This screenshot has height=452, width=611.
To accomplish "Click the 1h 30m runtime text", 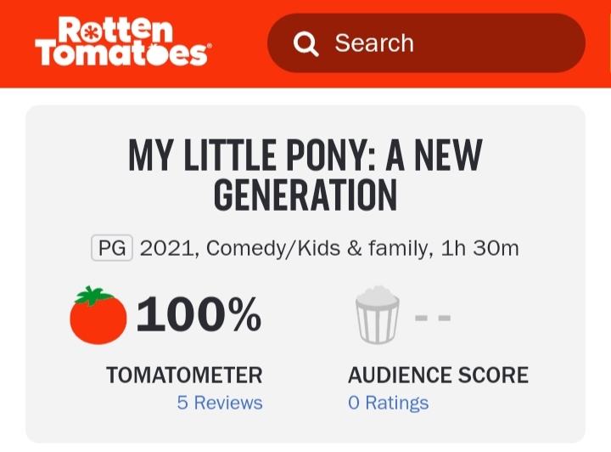I will [x=480, y=249].
